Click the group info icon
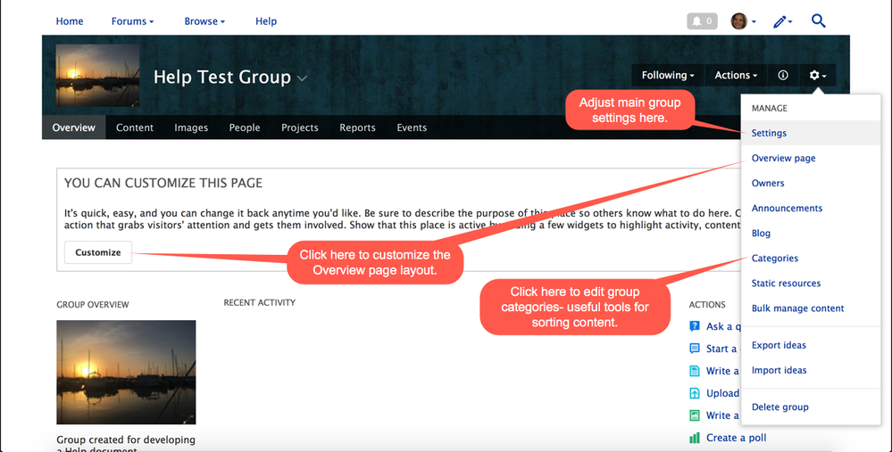The width and height of the screenshot is (892, 452). pyautogui.click(x=783, y=76)
